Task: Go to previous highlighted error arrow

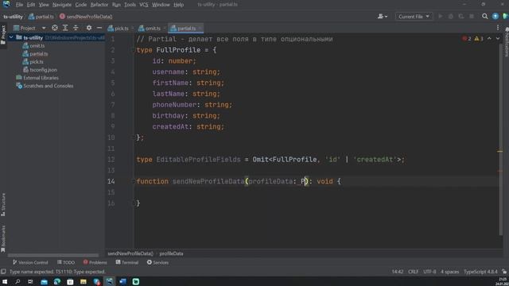Action: [489, 39]
